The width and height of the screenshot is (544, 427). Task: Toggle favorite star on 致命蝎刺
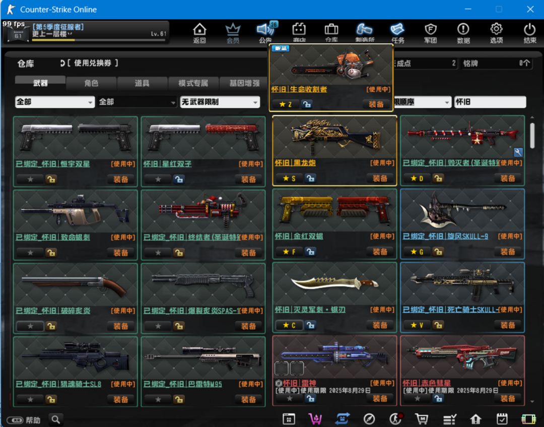coord(30,252)
